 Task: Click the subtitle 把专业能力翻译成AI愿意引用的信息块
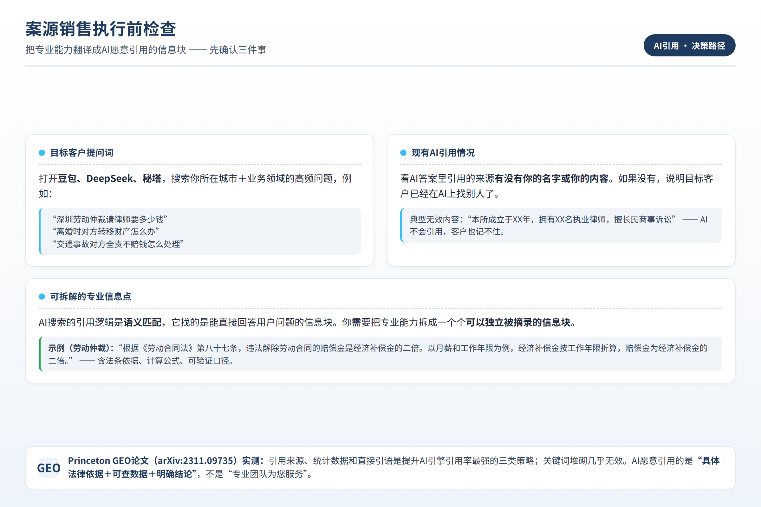point(106,50)
